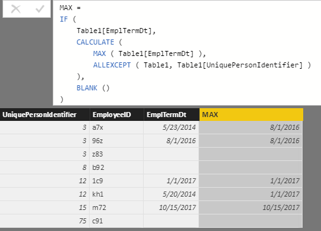Screen dimensions: 321x231
Task: Select the EmployeeID cell a7x
Action: pos(116,127)
